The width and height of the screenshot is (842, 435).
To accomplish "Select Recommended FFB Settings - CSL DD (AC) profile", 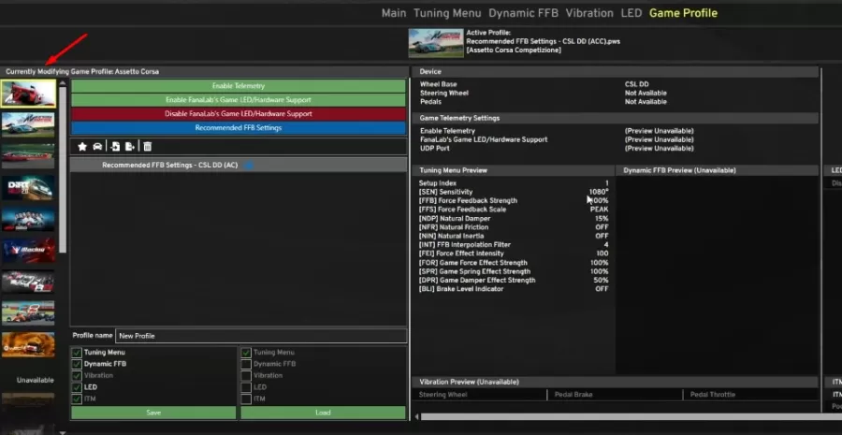I will tap(239, 165).
